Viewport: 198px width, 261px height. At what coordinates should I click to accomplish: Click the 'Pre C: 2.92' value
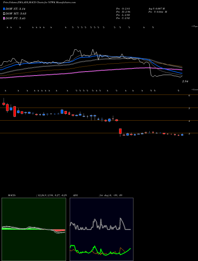click(x=123, y=18)
